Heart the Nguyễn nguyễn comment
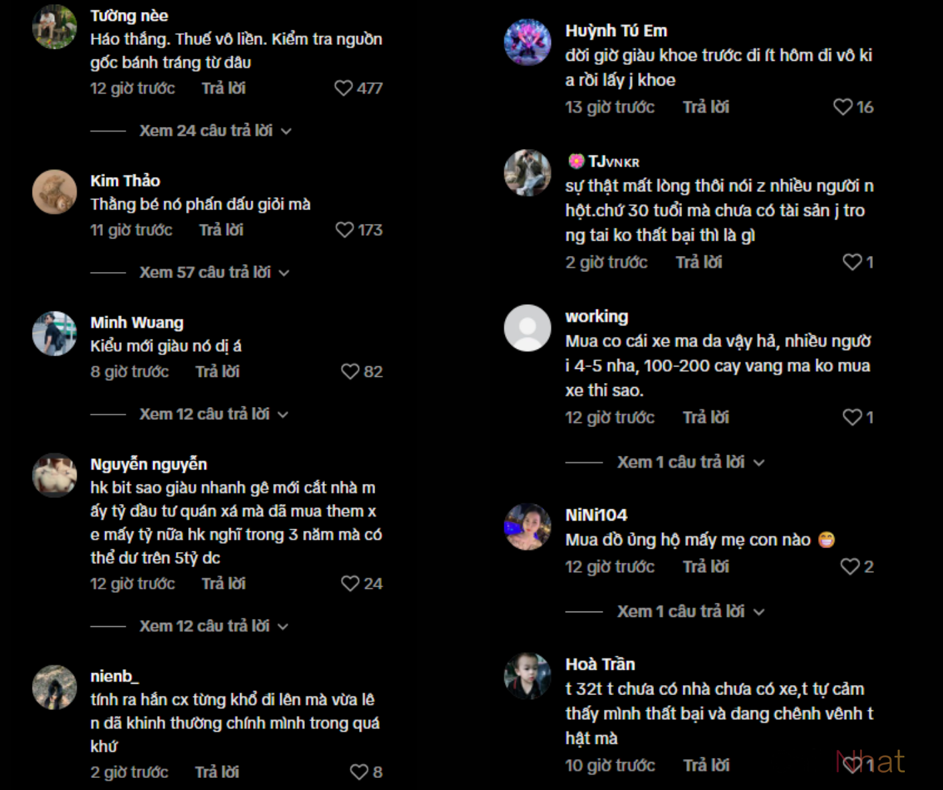The image size is (943, 790). tap(350, 583)
